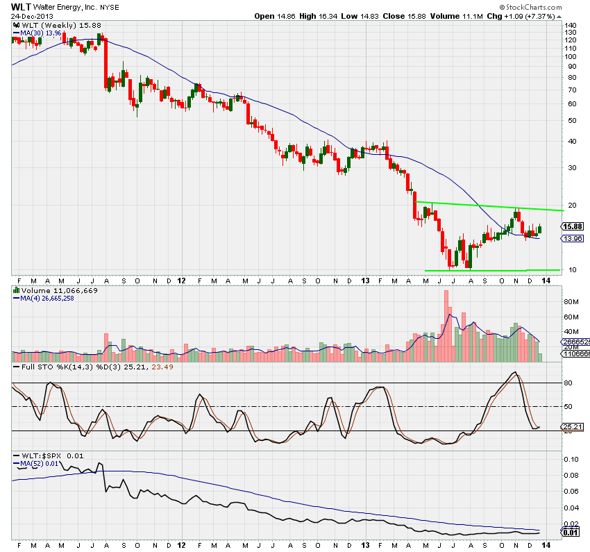The width and height of the screenshot is (590, 552).
Task: Click the boxed 13.96 moving average tag
Action: (x=573, y=239)
